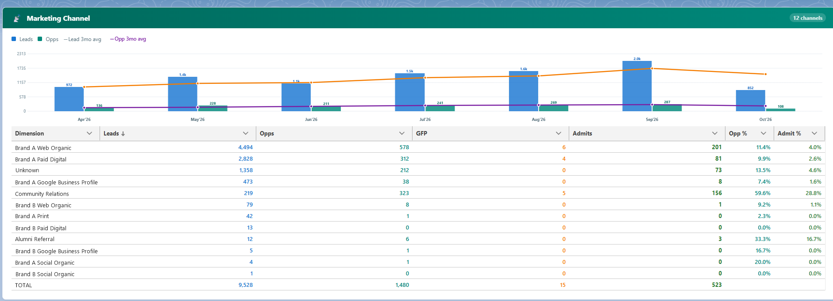This screenshot has height=301, width=833.
Task: Sort by the Opps column header
Action: pos(267,133)
